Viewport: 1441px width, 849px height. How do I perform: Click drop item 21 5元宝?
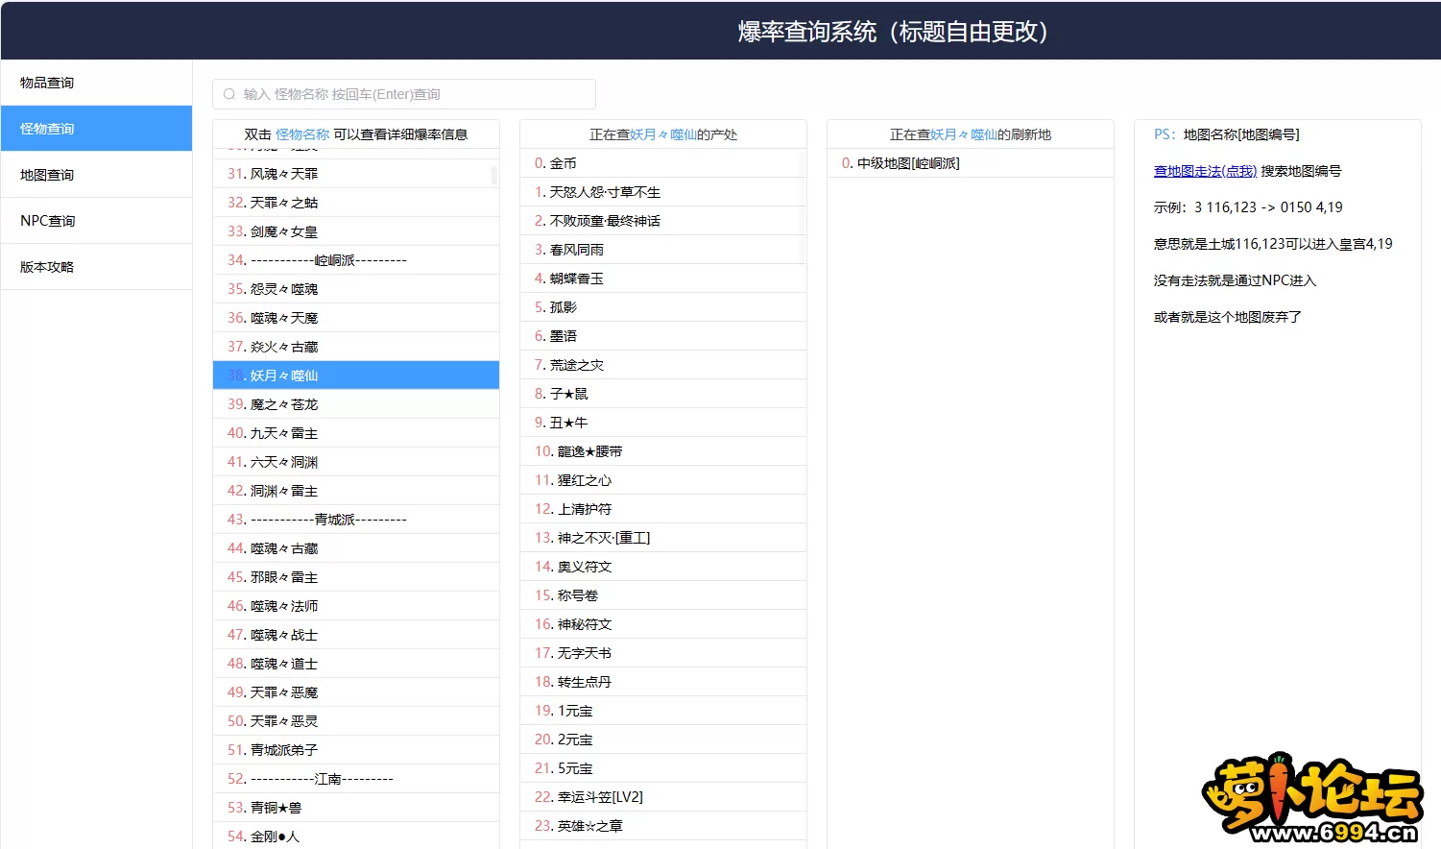663,768
